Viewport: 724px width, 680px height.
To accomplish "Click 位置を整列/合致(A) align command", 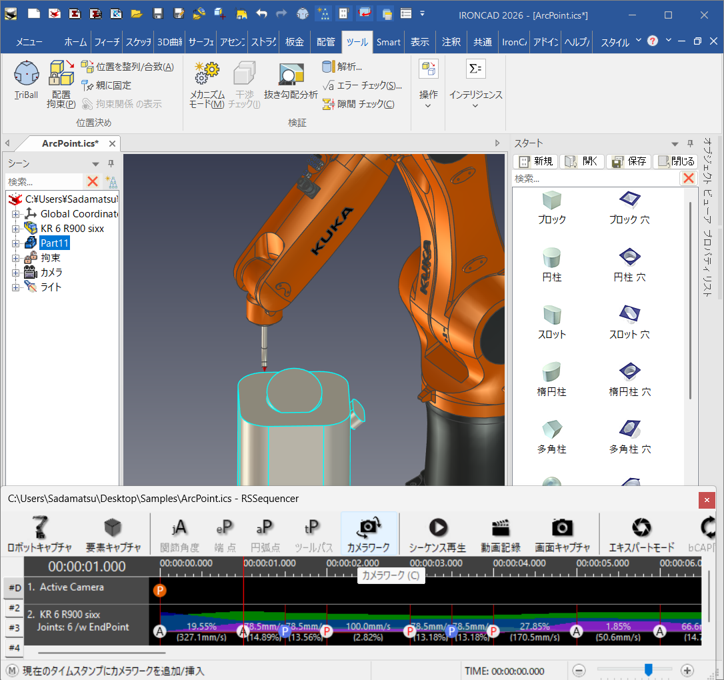I will point(127,67).
